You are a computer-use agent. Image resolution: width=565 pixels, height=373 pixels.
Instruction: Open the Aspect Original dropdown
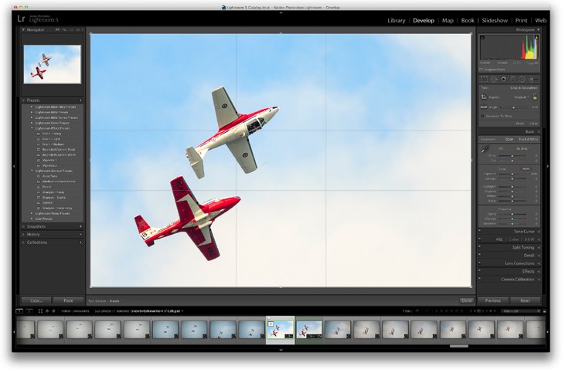pos(522,97)
